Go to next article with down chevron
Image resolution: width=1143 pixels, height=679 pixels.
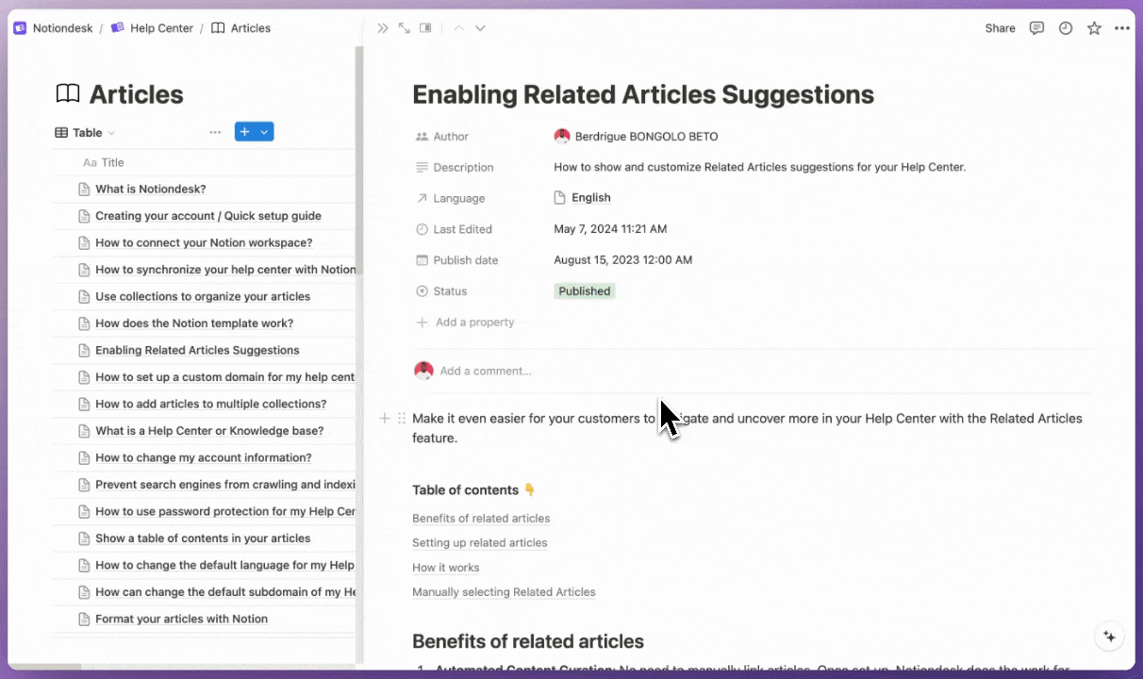[480, 28]
